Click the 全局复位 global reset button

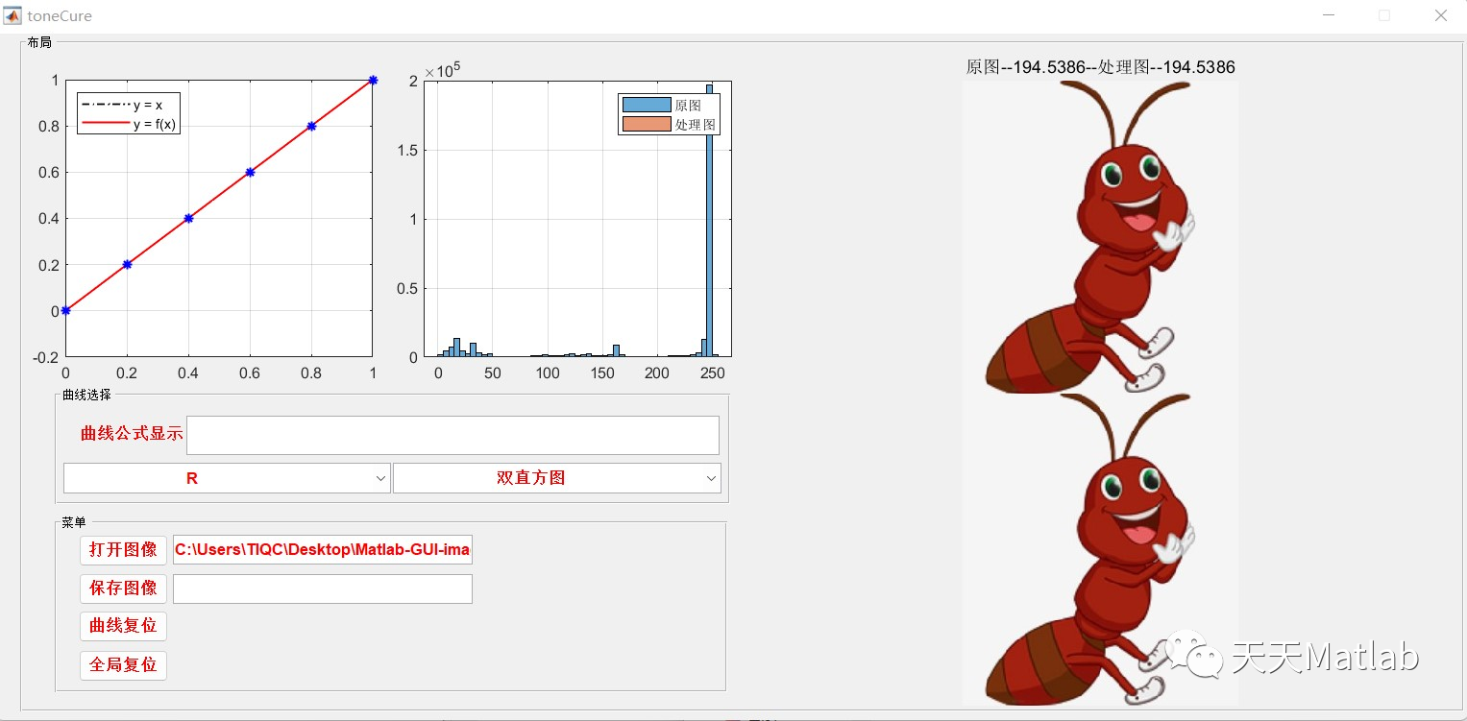(123, 664)
